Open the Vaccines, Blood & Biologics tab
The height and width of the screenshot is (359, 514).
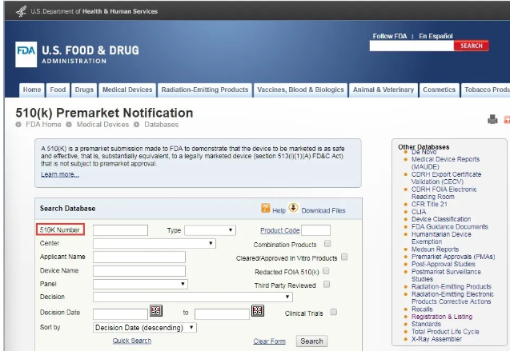tap(300, 90)
